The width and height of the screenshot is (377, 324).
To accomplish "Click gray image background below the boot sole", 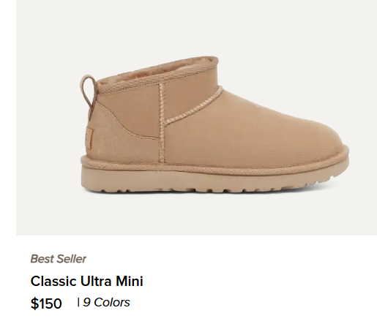I will point(195,214).
